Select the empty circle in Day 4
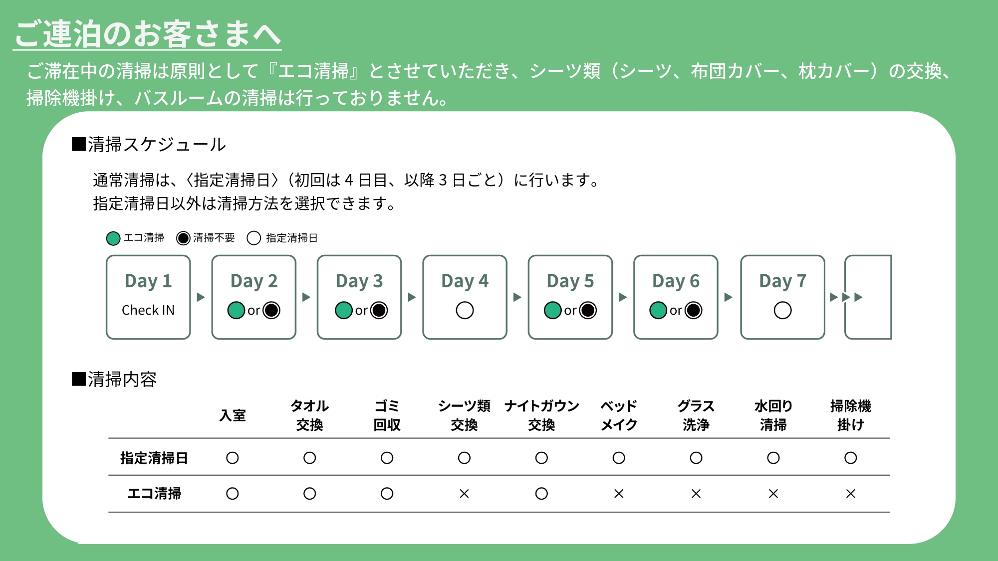998x561 pixels. coord(465,310)
